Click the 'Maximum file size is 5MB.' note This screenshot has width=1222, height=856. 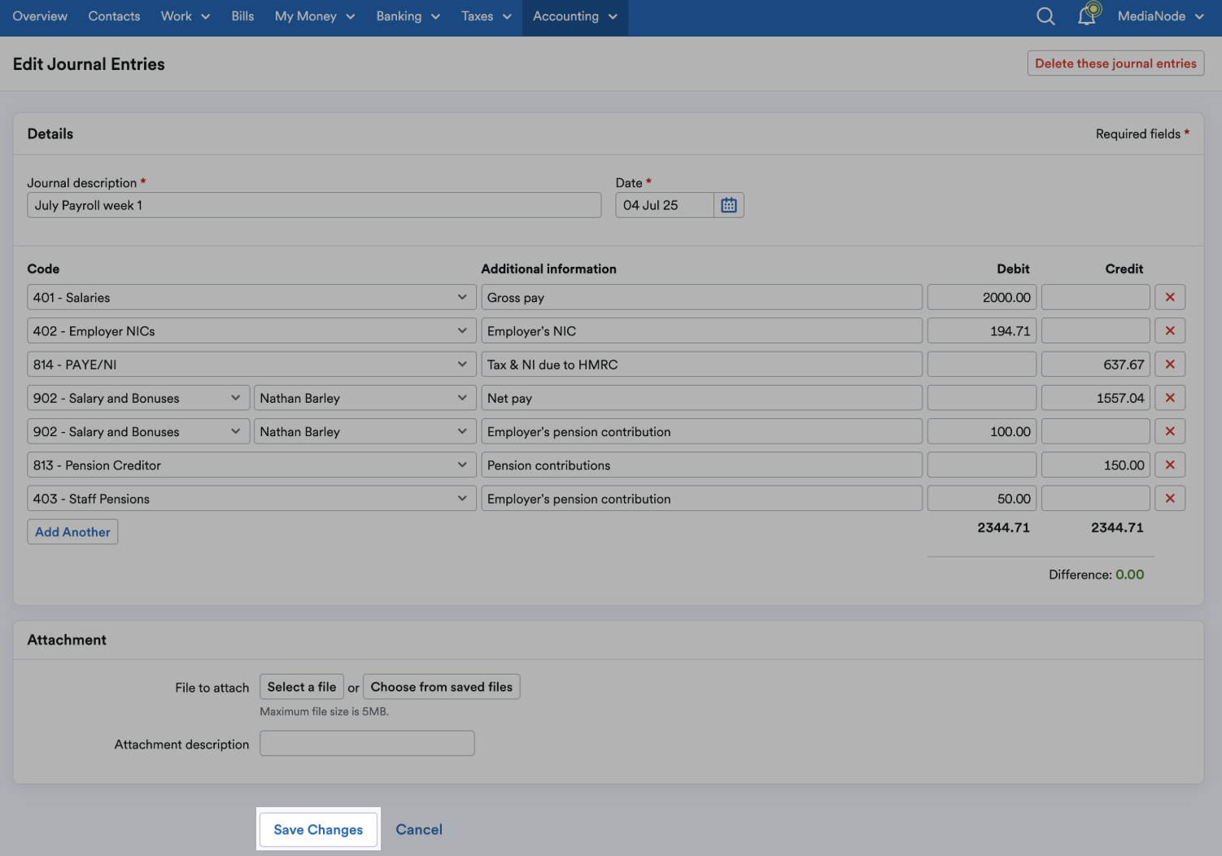click(x=324, y=711)
